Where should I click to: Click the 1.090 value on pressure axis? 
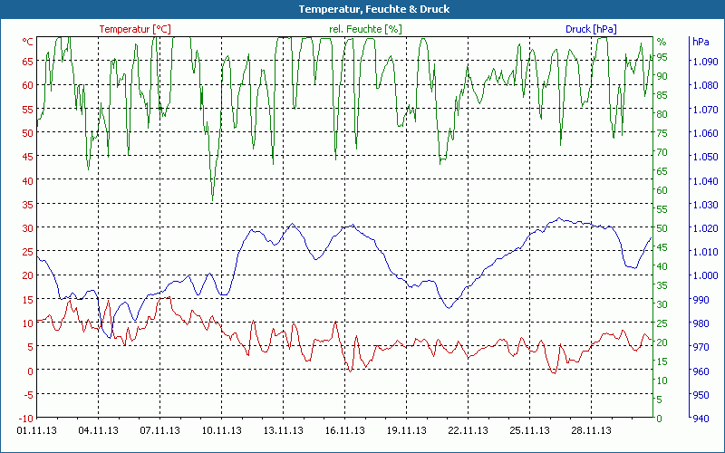tap(704, 62)
